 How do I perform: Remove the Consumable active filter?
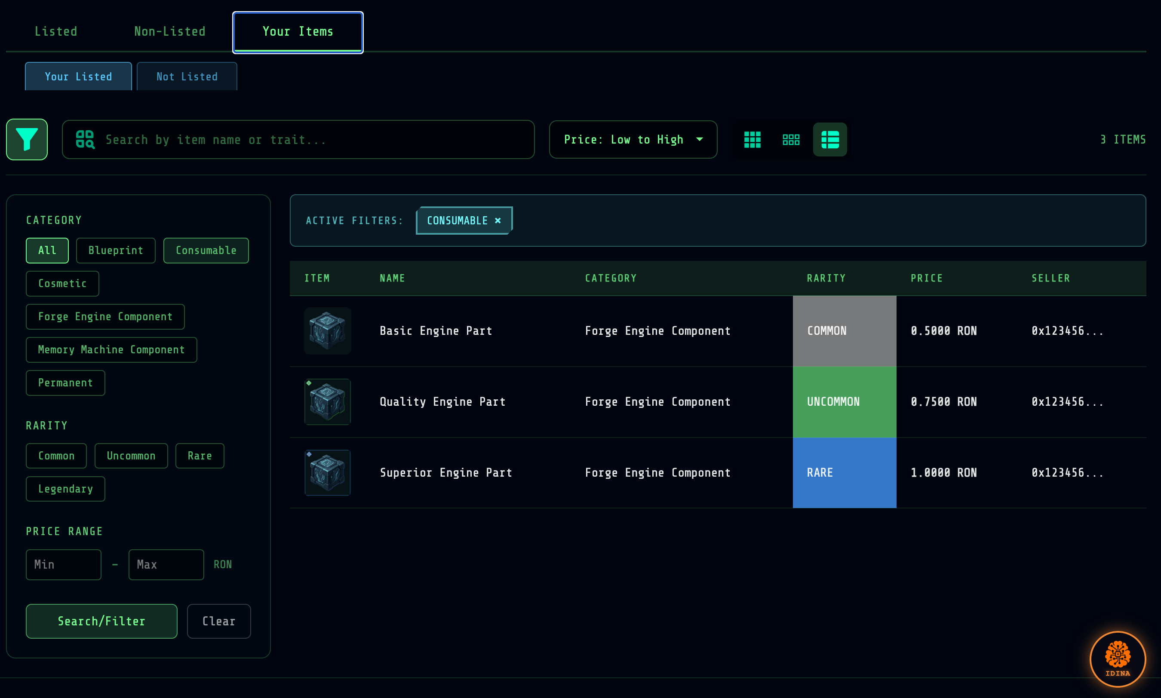pyautogui.click(x=498, y=220)
